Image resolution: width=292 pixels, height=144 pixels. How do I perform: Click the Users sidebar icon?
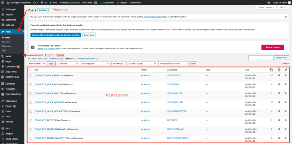coord(3,111)
